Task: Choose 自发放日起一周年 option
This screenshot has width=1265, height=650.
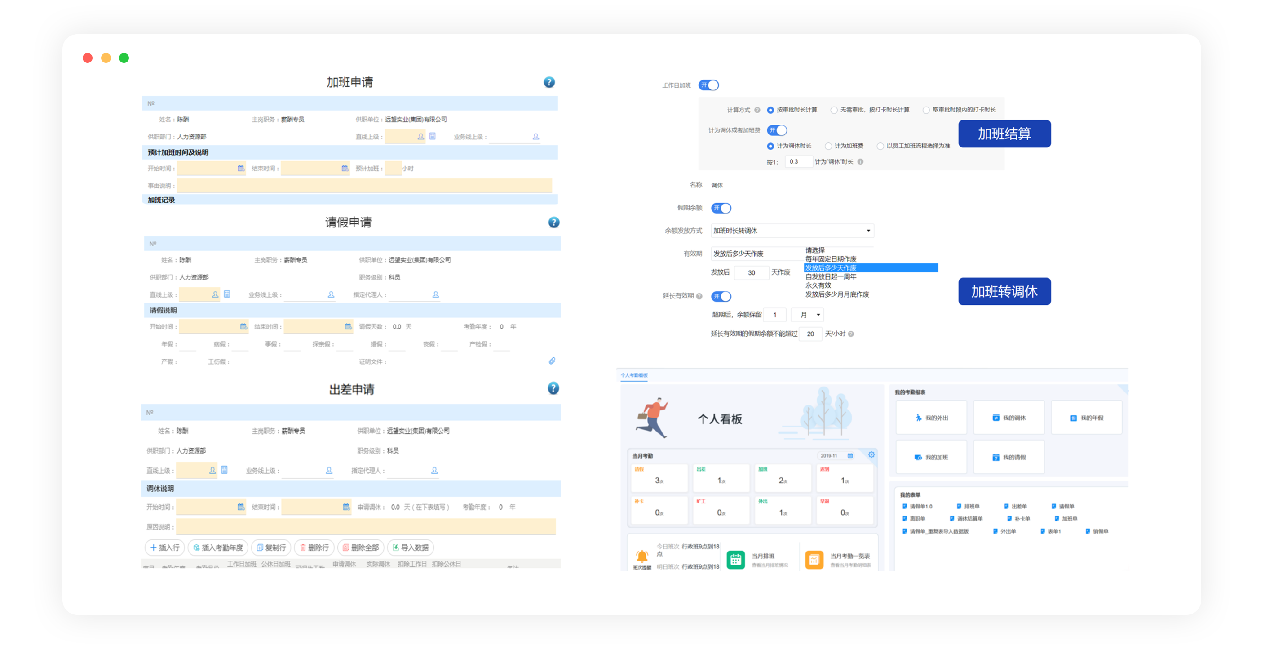Action: [x=831, y=276]
